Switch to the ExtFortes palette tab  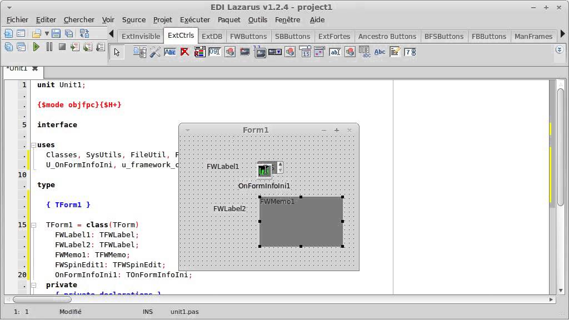[x=334, y=36]
